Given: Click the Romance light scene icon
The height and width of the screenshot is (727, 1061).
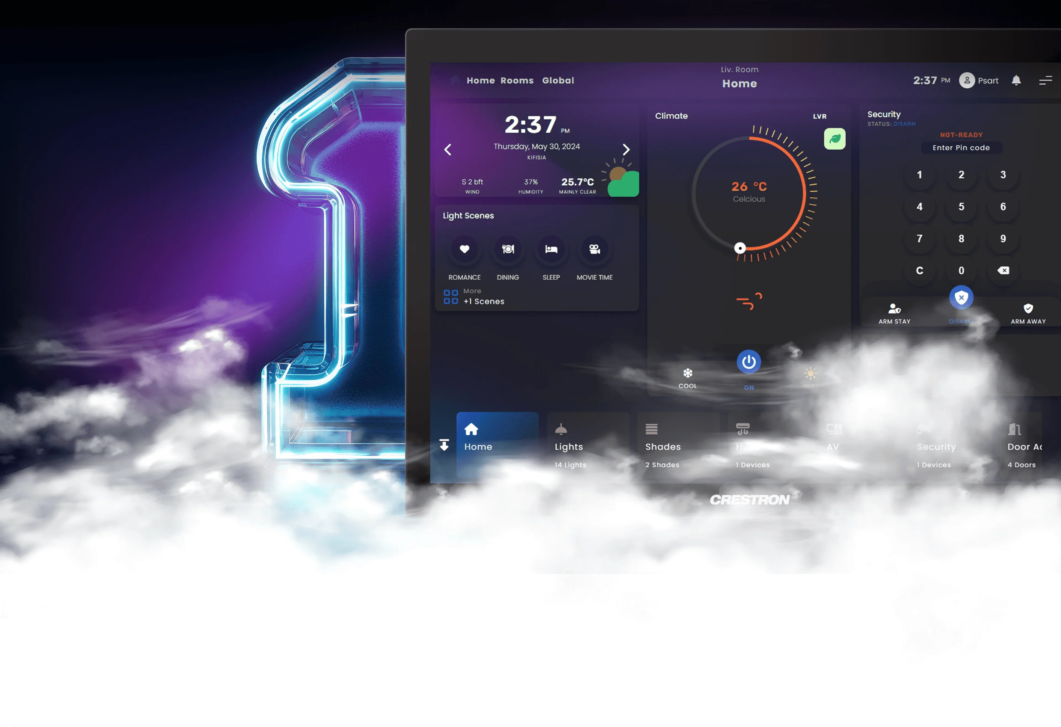Looking at the screenshot, I should tap(464, 249).
